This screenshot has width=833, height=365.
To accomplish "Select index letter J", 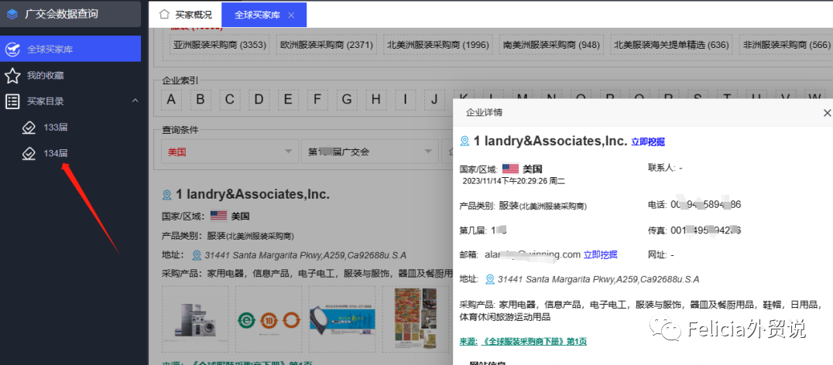I will [434, 99].
